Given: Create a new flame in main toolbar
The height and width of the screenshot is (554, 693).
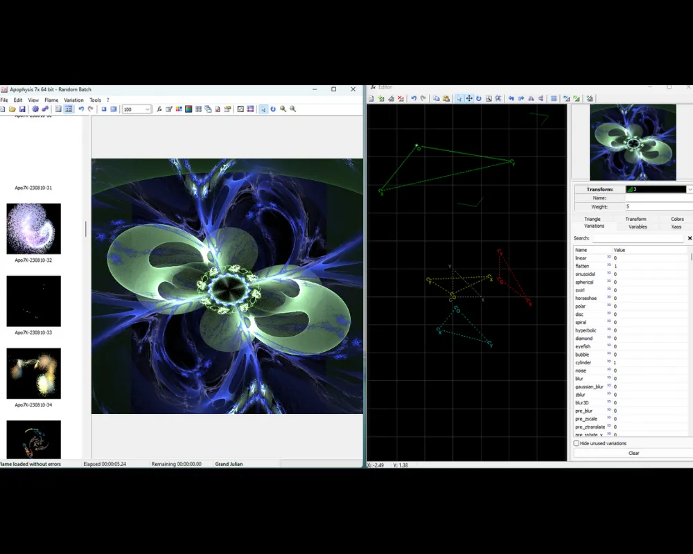Looking at the screenshot, I should tap(3, 109).
